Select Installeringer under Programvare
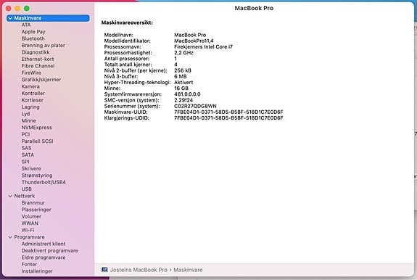This screenshot has height=280, width=417. pyautogui.click(x=37, y=271)
